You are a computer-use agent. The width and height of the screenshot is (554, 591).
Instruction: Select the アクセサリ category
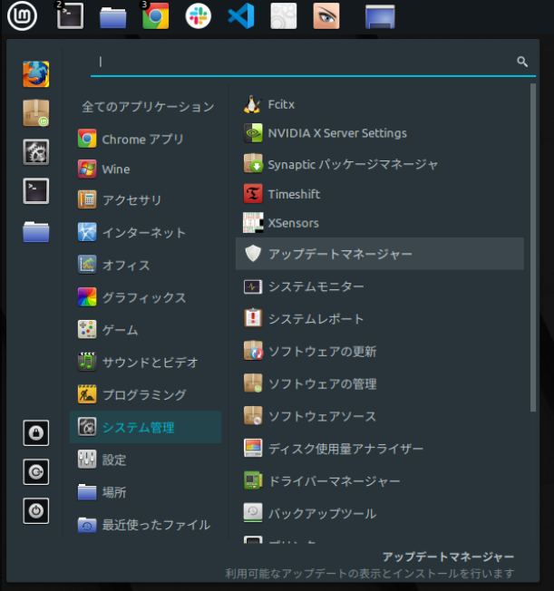click(x=146, y=199)
